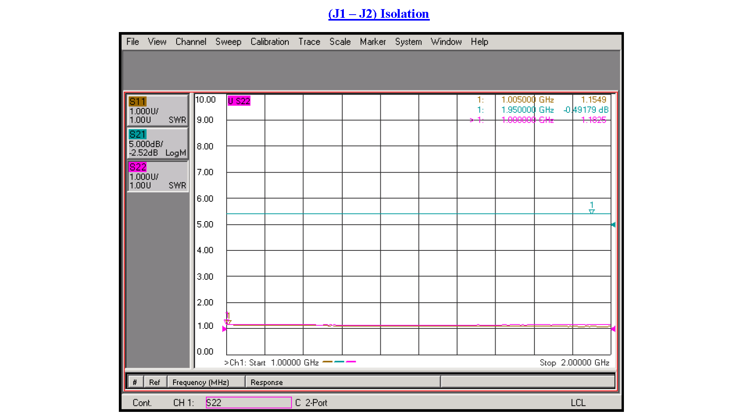Click the S22 label on the graph

coord(239,101)
